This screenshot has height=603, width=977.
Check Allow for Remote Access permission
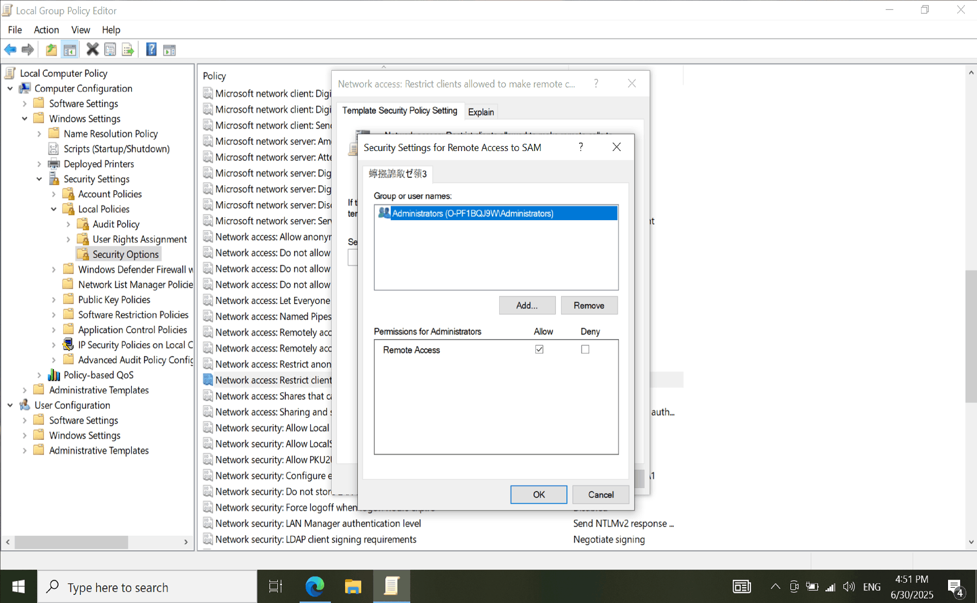point(539,349)
